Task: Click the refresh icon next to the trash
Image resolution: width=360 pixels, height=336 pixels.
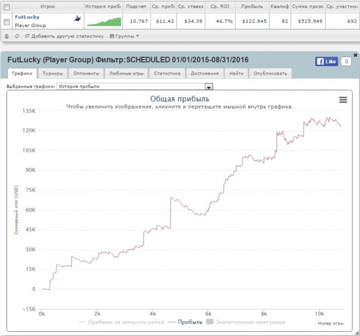Action: (17, 36)
